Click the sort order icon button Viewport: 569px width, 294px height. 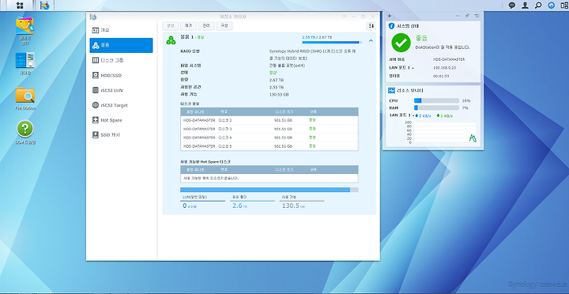tap(371, 26)
